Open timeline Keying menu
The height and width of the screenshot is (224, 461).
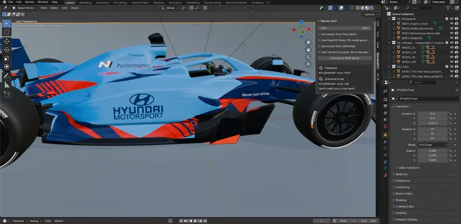[36, 221]
